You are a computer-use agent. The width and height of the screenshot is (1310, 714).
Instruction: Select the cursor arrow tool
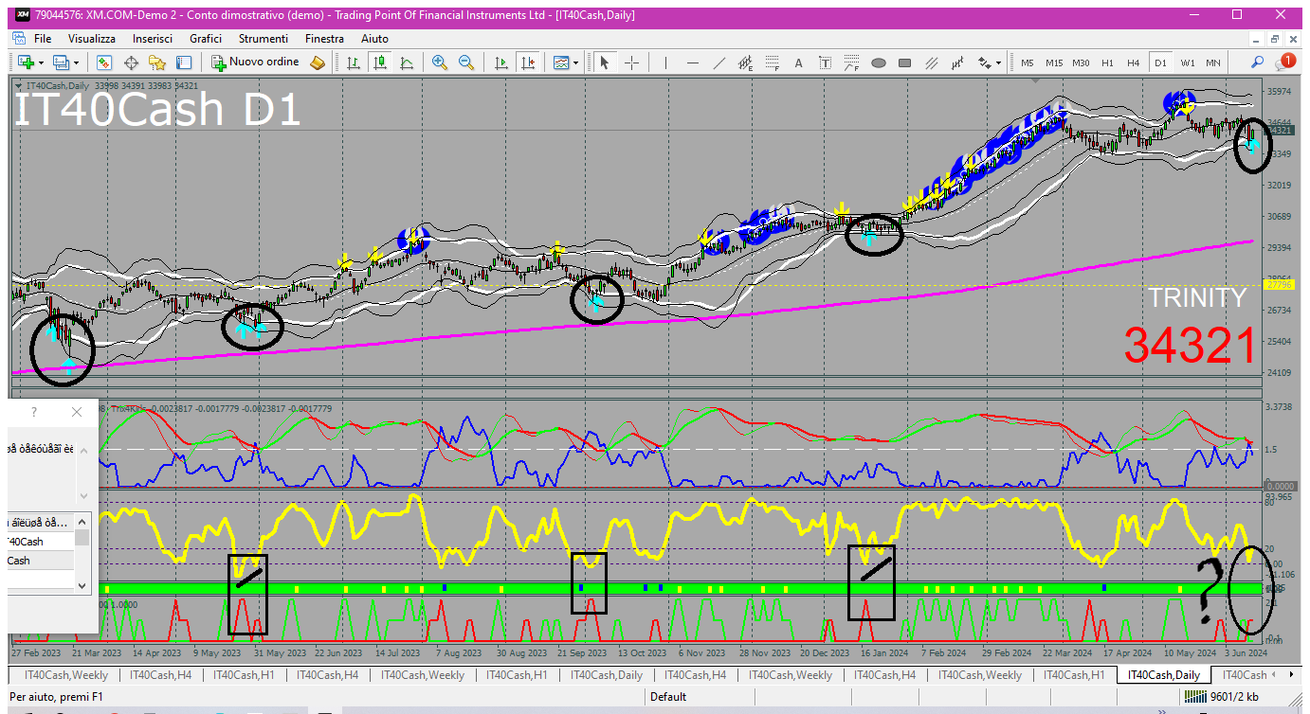click(x=605, y=62)
